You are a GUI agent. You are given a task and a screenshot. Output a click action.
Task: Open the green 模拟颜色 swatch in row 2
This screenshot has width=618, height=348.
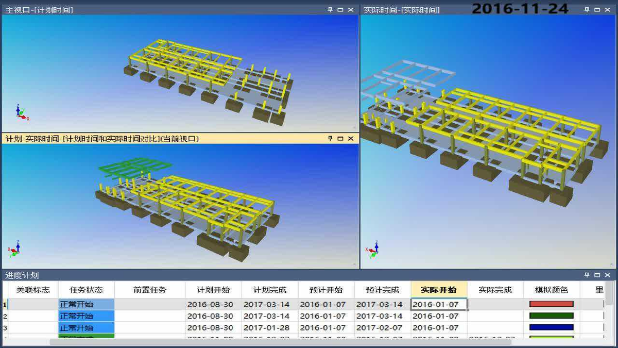pos(552,316)
